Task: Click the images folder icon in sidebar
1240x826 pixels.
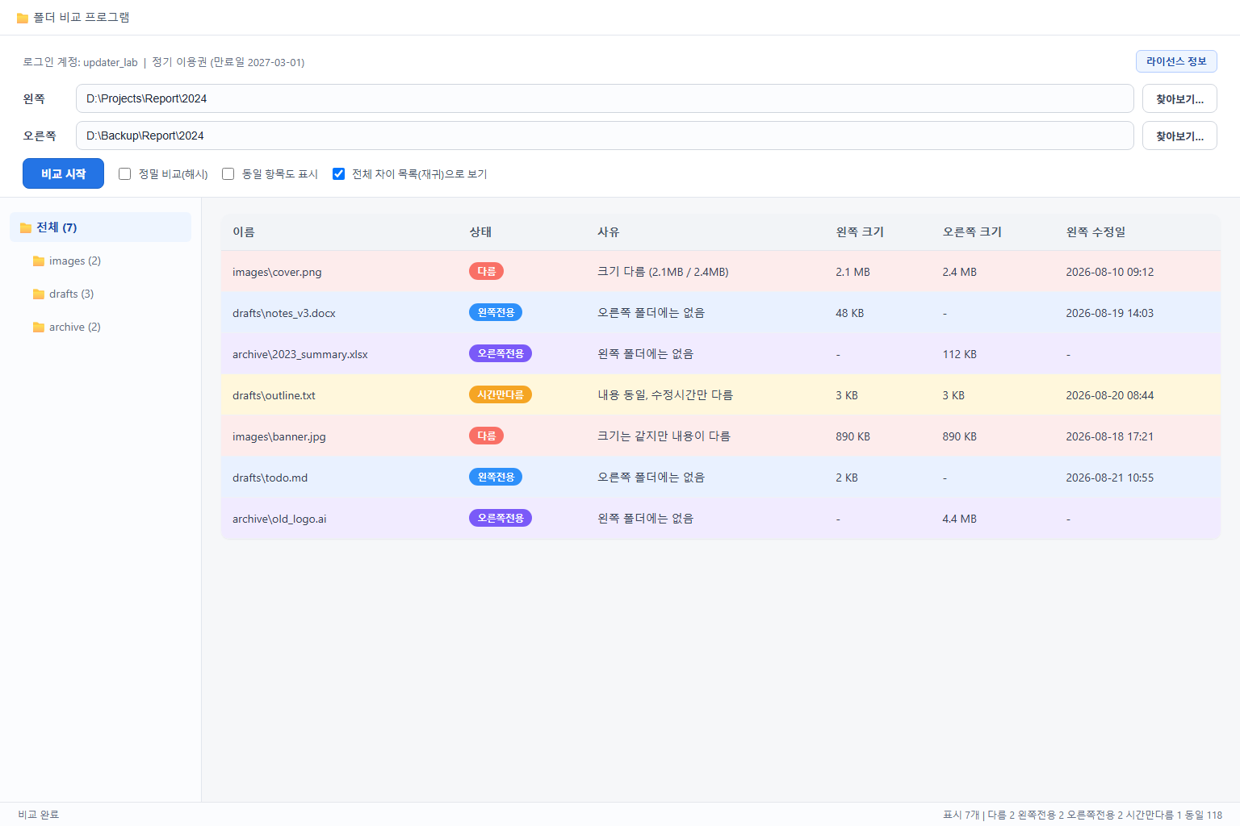Action: (x=39, y=261)
